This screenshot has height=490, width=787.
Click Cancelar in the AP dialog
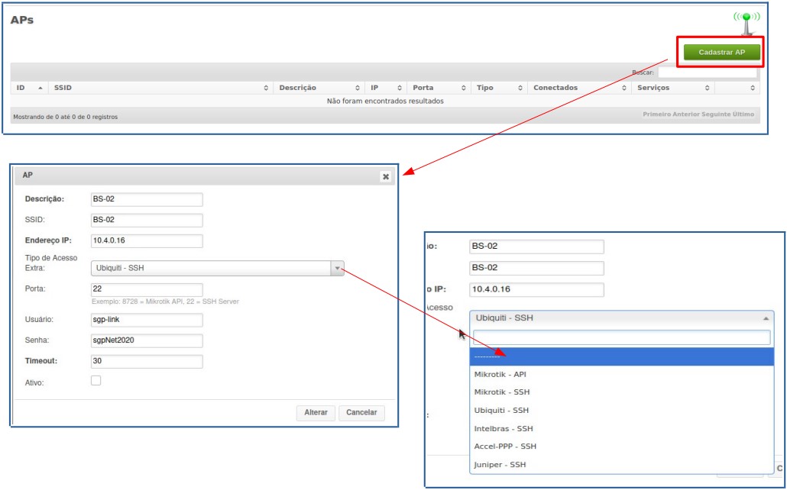[x=361, y=412]
